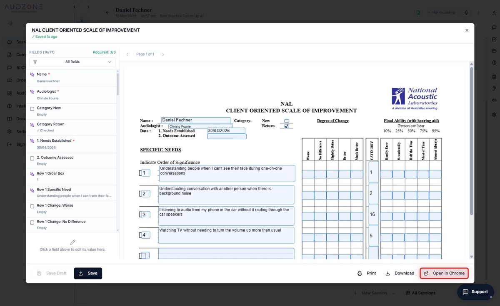Select the 1. Needs Established field row
The width and height of the screenshot is (500, 306).
click(x=71, y=144)
